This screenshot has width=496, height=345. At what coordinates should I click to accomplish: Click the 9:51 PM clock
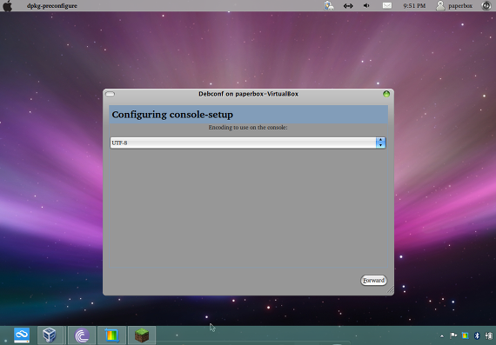pyautogui.click(x=414, y=6)
